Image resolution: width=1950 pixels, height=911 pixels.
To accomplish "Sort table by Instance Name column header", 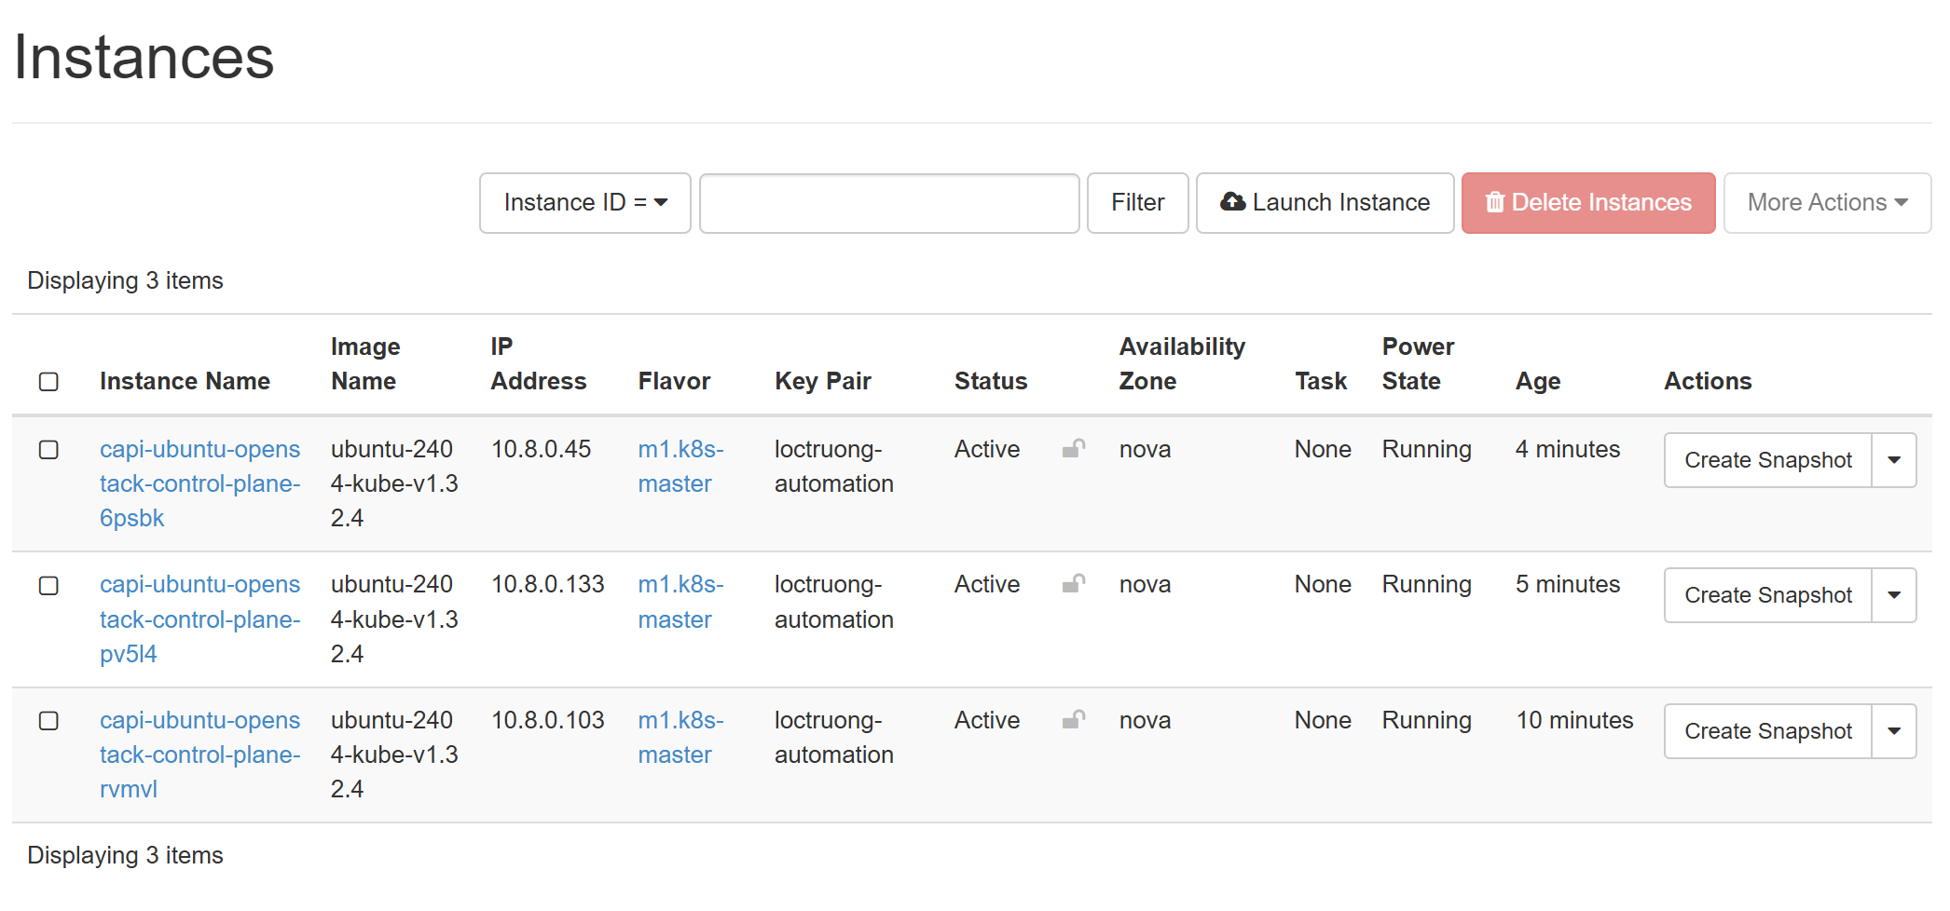I will 185,381.
